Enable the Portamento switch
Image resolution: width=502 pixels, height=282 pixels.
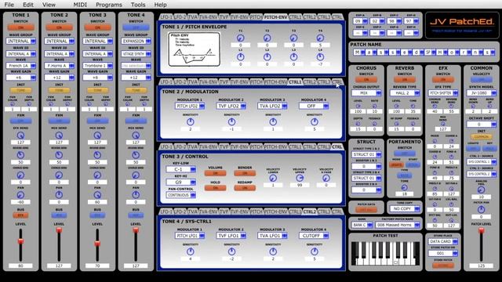pyautogui.click(x=405, y=154)
